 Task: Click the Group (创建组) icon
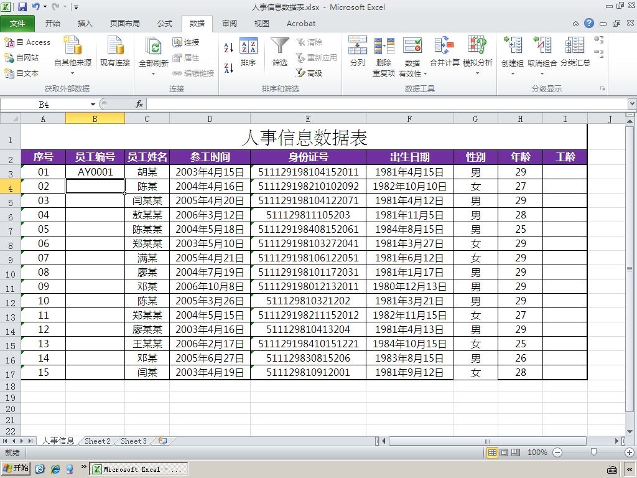pos(513,45)
